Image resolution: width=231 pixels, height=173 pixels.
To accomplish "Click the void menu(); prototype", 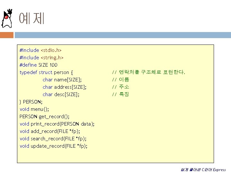I will [34, 109].
